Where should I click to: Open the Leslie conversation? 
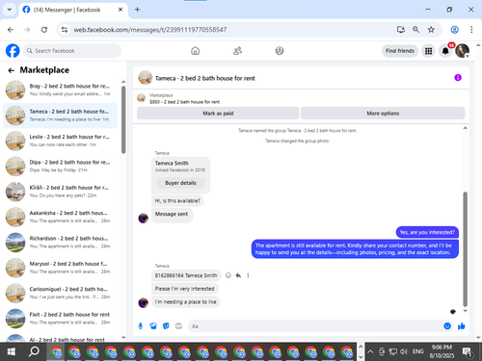pyautogui.click(x=60, y=141)
